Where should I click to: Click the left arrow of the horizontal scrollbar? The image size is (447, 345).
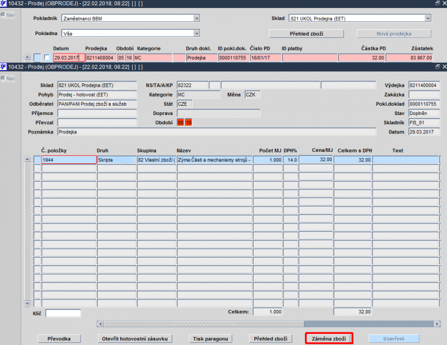tap(100, 324)
